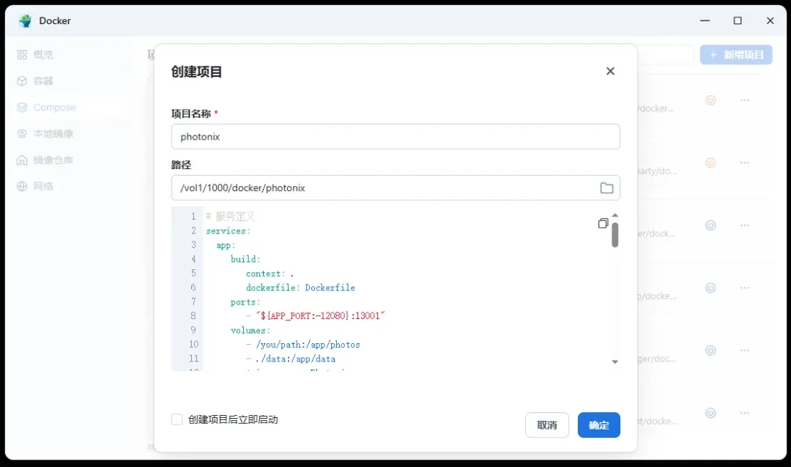Click the 取消 cancel button
The image size is (791, 467).
point(546,425)
